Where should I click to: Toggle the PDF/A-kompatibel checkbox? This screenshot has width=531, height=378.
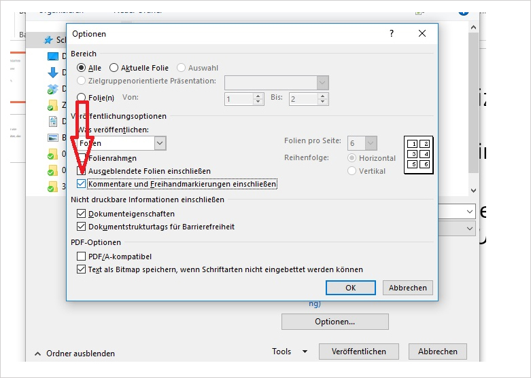(x=82, y=257)
